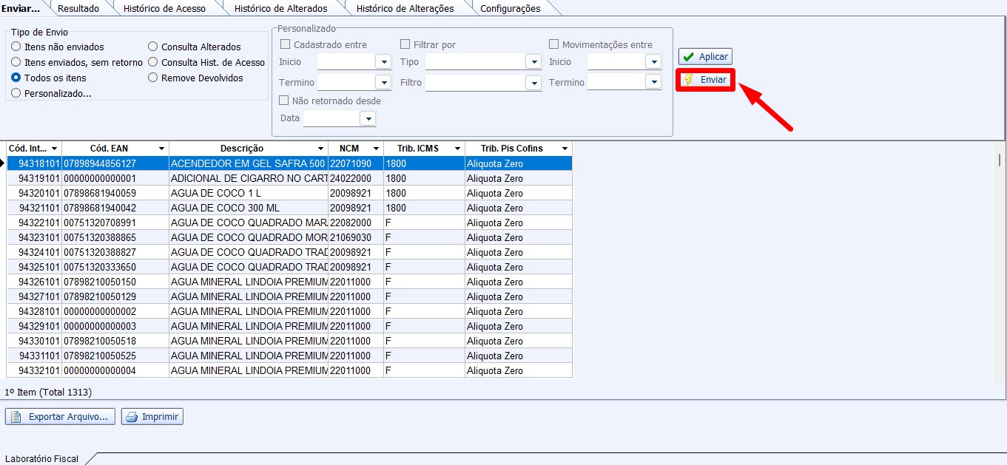
Task: Select the Itens não enviados radio option
Action: (x=16, y=47)
